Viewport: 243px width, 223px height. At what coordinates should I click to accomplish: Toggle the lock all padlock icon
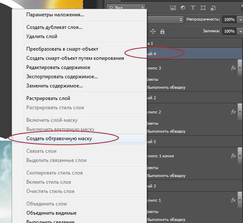162,31
